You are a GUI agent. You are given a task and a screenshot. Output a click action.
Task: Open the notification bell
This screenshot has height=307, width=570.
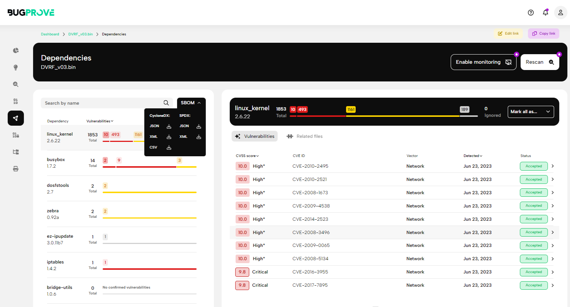[x=545, y=12]
